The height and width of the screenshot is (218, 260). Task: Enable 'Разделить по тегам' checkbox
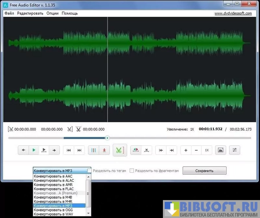tap(90, 171)
